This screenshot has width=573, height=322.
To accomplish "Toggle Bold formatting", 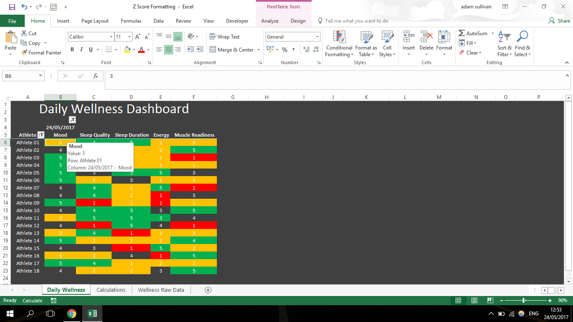I will (72, 49).
